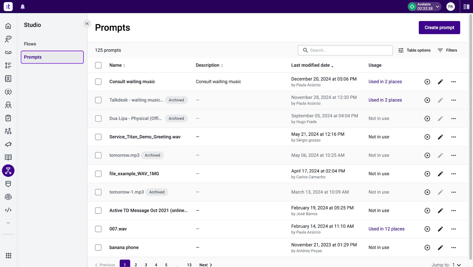Click the Create prompt button
473x267 pixels.
pos(439,27)
